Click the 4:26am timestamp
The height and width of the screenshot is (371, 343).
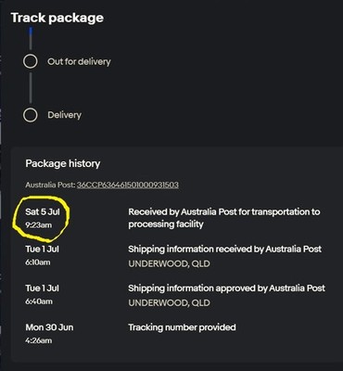coord(39,340)
